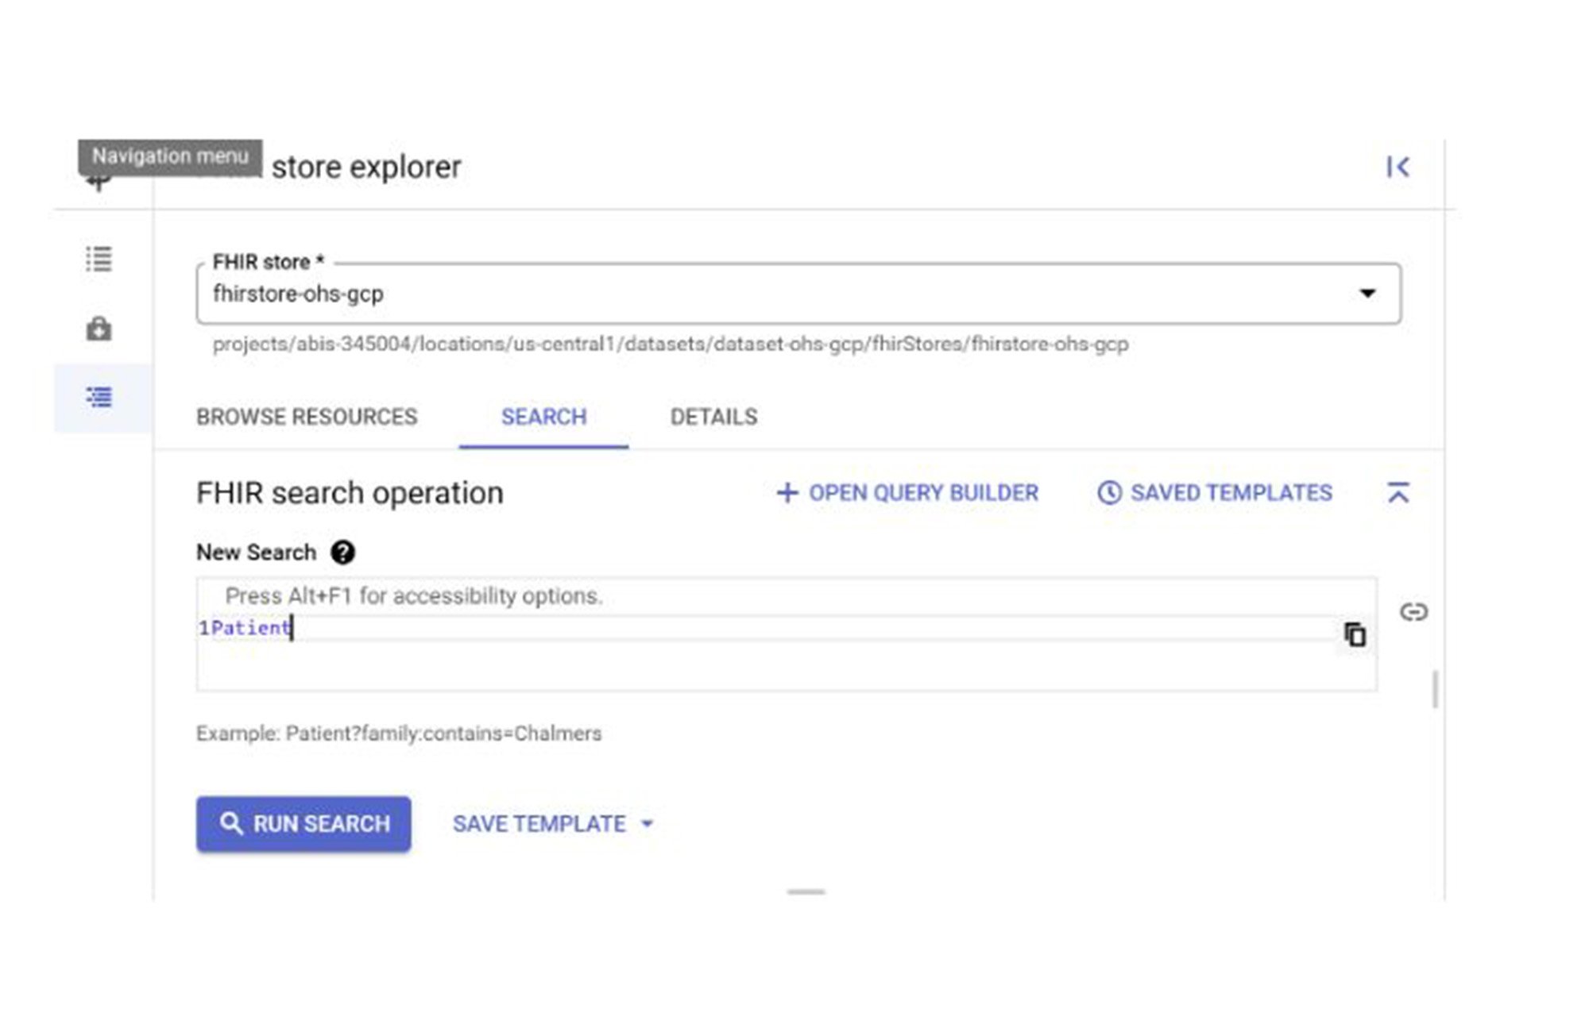The height and width of the screenshot is (1028, 1589).
Task: Click the store explorer page title
Action: pos(366,167)
